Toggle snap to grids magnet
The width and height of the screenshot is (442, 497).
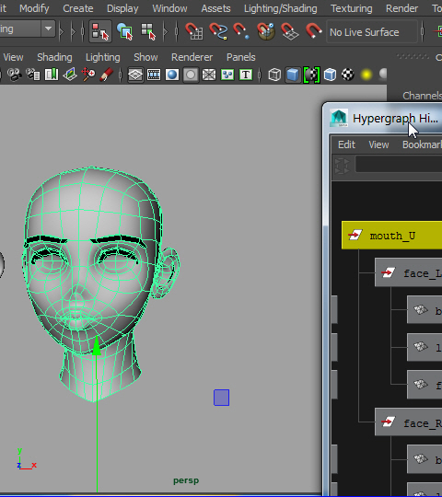(193, 31)
